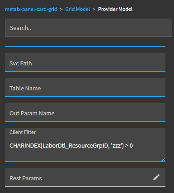The height and width of the screenshot is (193, 174).
Task: Select the Table Name field
Action: (85, 87)
